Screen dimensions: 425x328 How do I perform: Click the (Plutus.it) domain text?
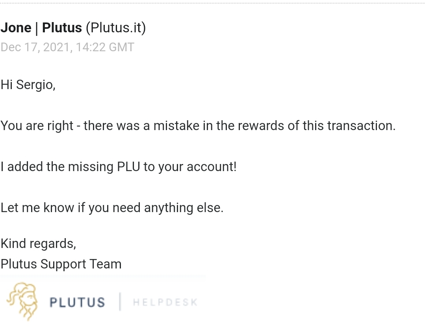pos(116,28)
